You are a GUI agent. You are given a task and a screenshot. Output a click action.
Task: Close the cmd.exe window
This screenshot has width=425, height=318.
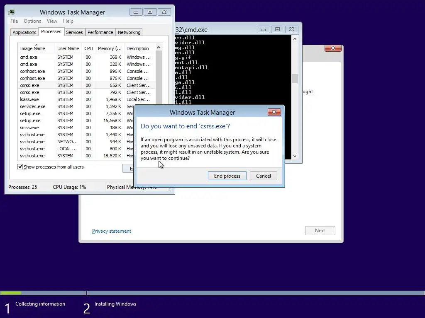(x=291, y=29)
